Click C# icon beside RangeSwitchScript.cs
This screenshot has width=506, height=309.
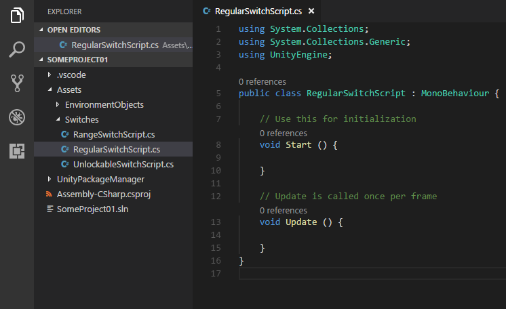coord(65,134)
